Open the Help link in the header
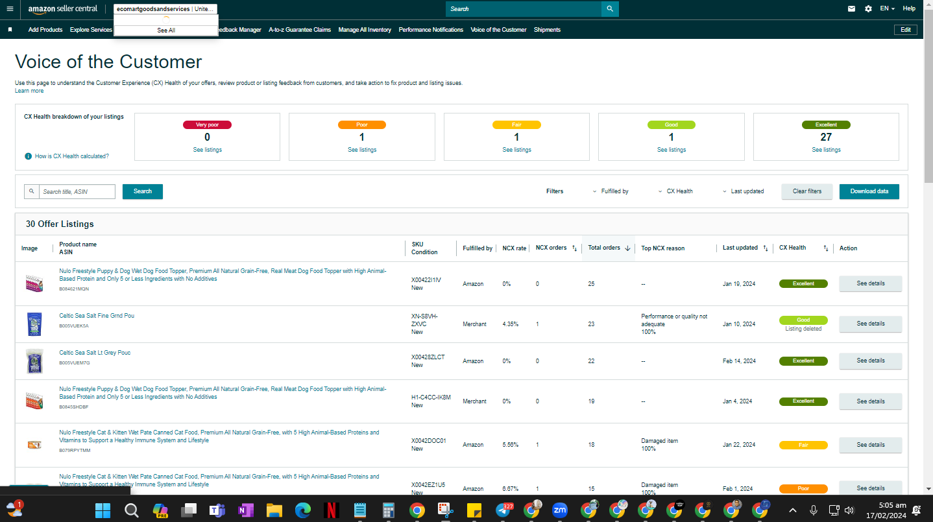This screenshot has height=522, width=933. coord(909,9)
